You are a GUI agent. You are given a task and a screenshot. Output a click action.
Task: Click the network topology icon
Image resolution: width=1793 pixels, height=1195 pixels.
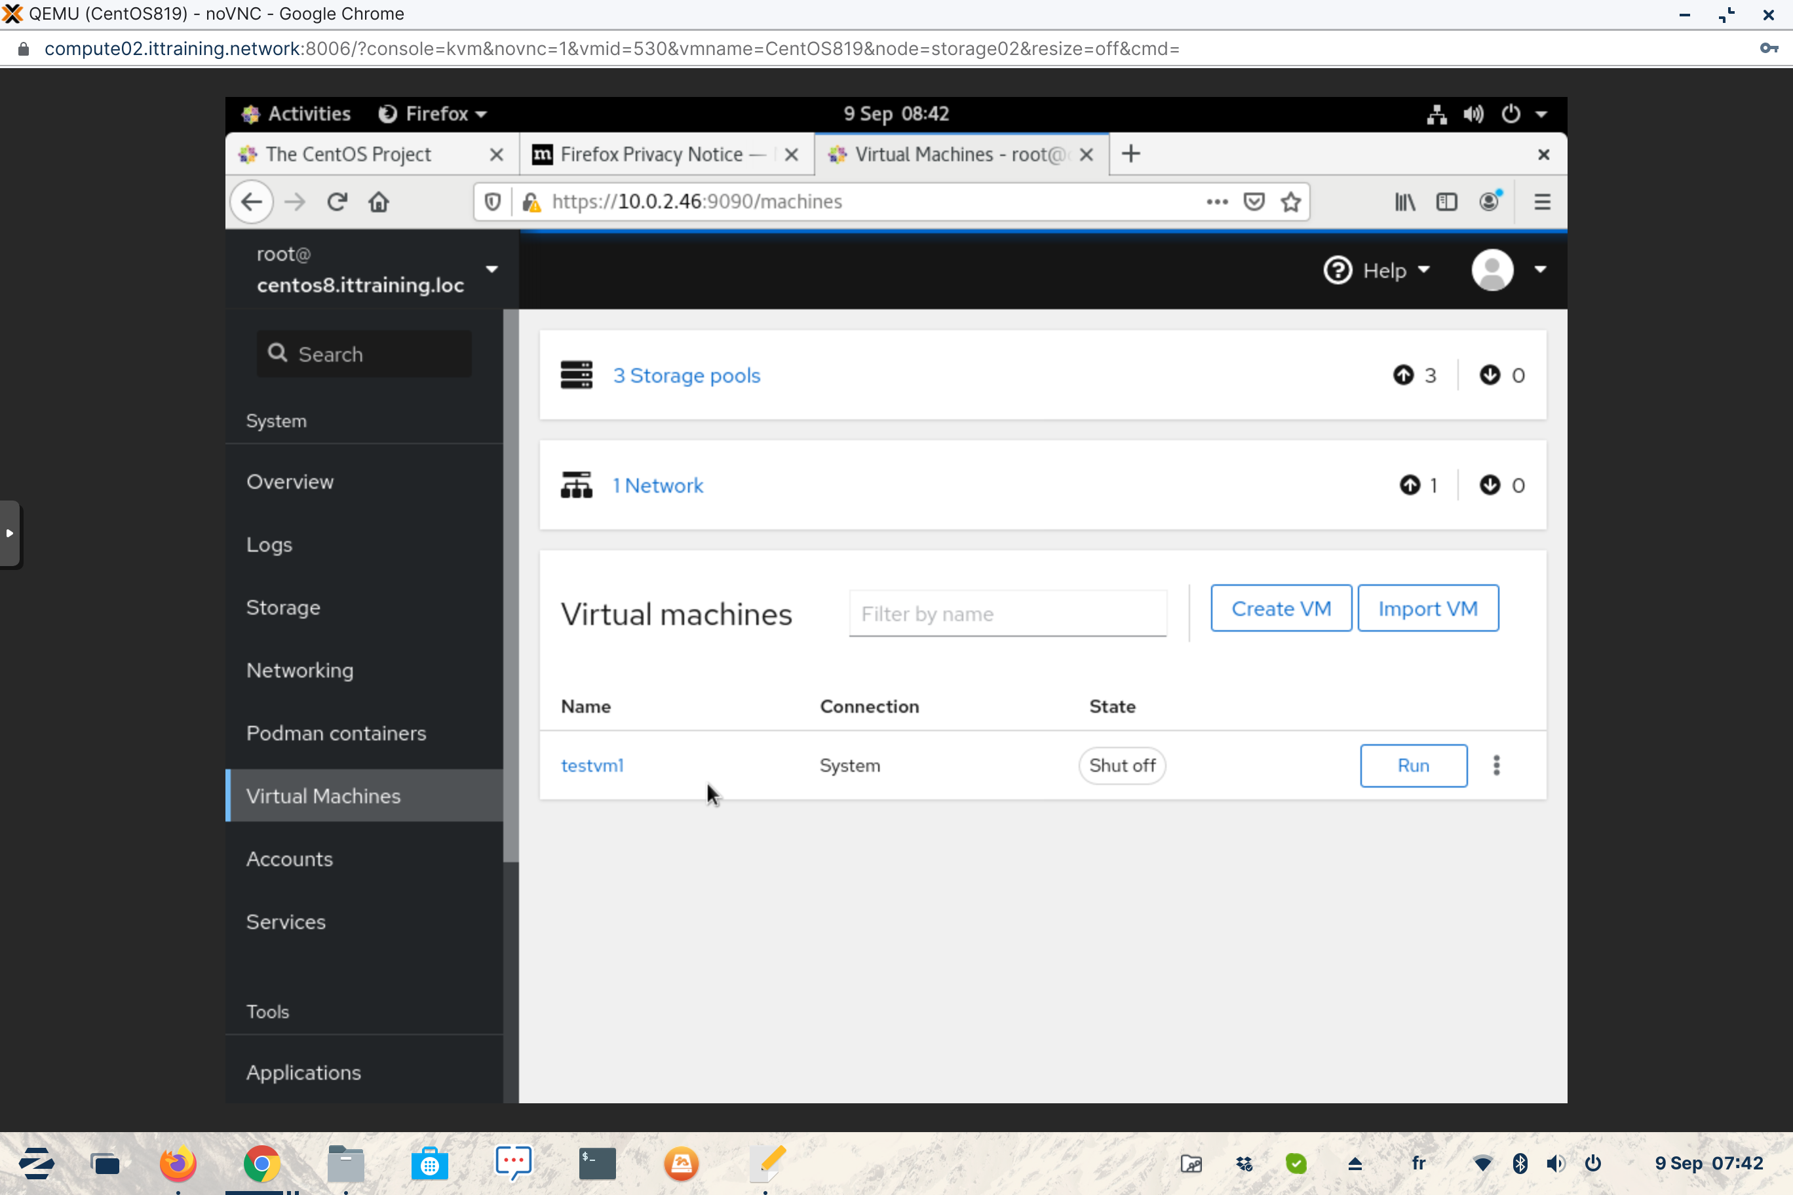click(x=576, y=485)
